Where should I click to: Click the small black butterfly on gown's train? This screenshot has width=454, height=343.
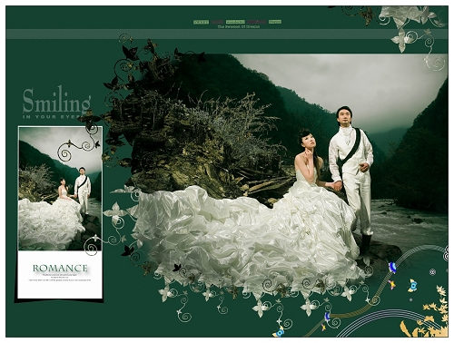point(177,268)
